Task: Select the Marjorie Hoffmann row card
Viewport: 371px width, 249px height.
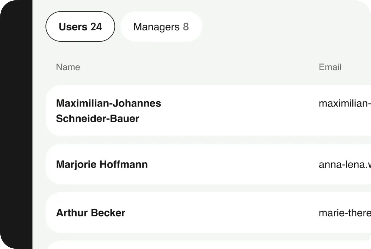Action: tap(208, 164)
